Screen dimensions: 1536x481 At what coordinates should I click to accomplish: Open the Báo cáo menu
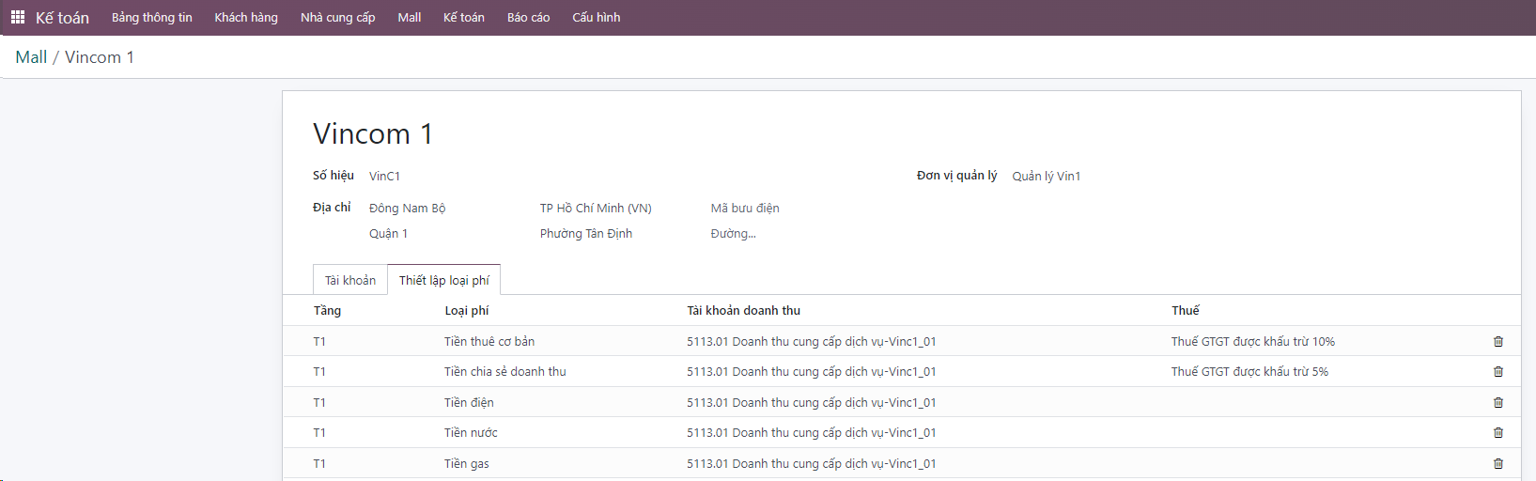click(x=529, y=17)
